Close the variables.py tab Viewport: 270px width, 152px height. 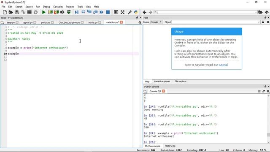121,22
